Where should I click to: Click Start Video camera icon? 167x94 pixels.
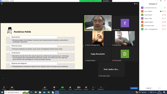click(12, 88)
